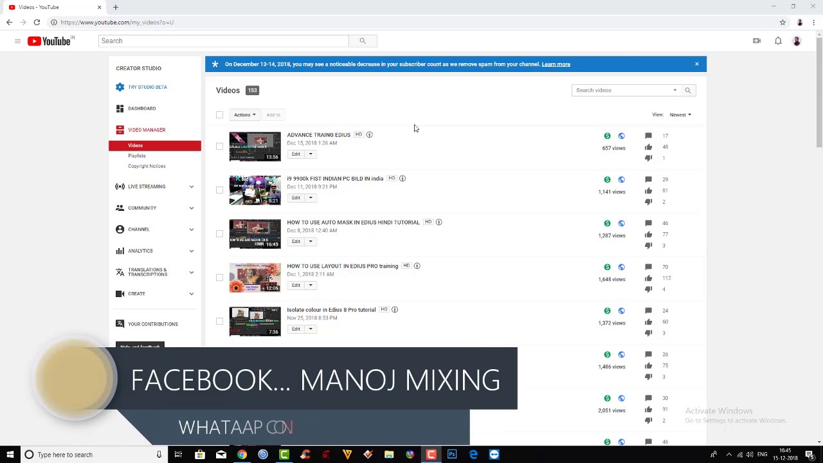
Task: Click the Dashboard sidebar icon
Action: point(120,109)
